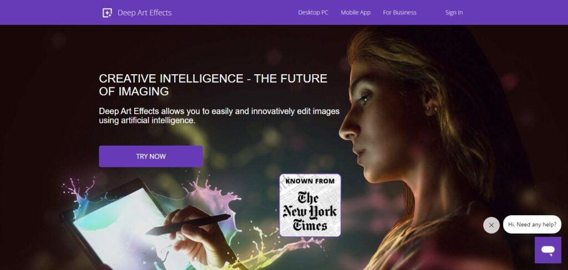
Task: Click the 'Hi. Need any help?' message
Action: tap(532, 225)
